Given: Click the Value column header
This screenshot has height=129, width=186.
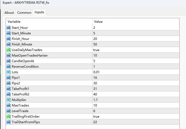Looking at the screenshot, I should click(98, 21).
